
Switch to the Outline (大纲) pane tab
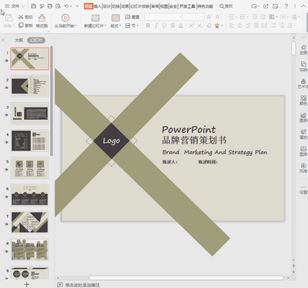click(x=18, y=40)
